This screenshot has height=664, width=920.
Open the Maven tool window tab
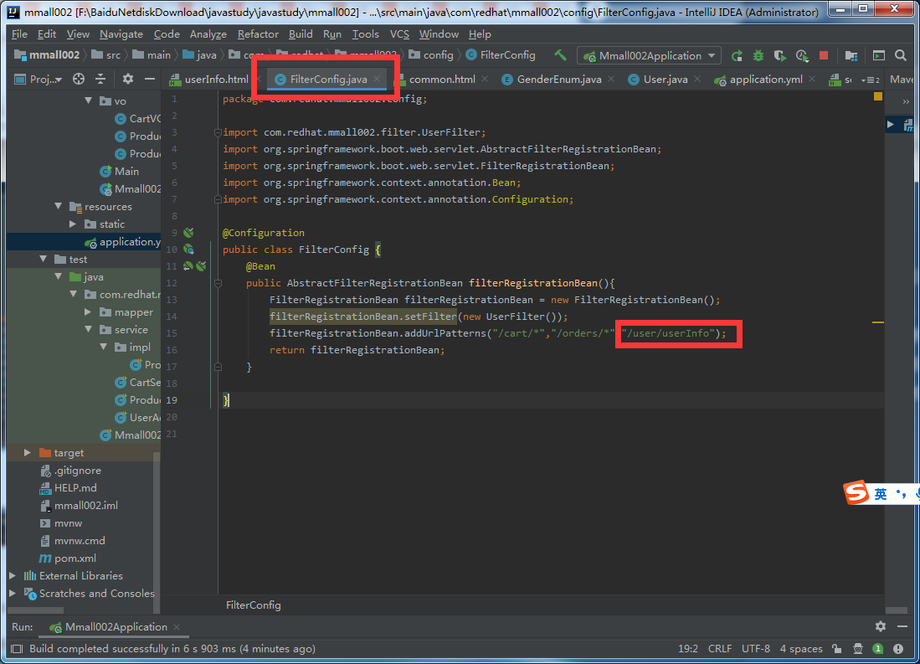[902, 80]
